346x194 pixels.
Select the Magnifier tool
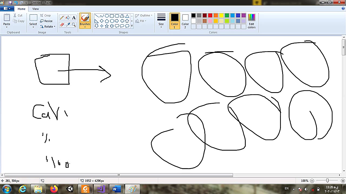click(x=74, y=25)
